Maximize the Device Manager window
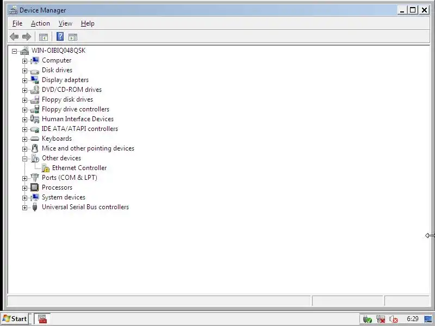This screenshot has width=435, height=326. 413,10
